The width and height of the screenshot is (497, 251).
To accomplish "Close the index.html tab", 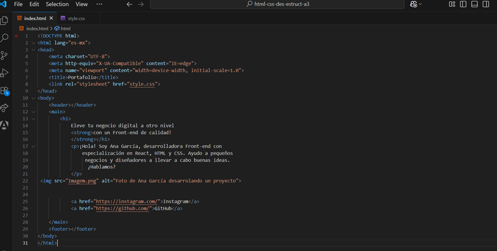I will coord(51,18).
